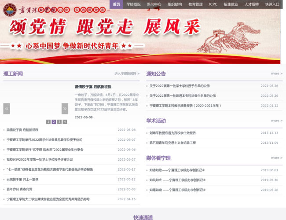
Task: Open 七一勋章 王兰花 报告 news
Action: pyautogui.click(x=50, y=169)
